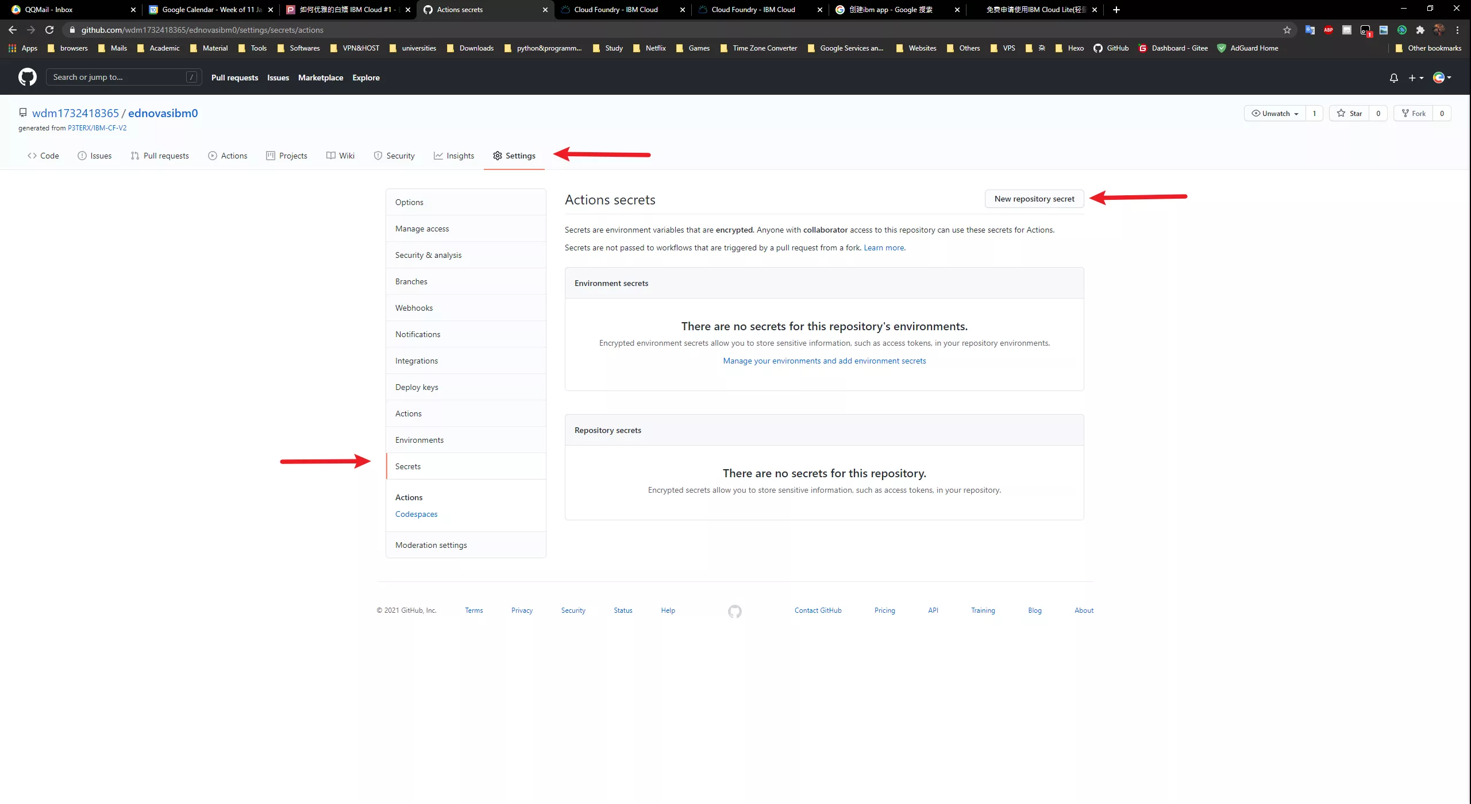Select Webhooks in settings sidebar
The image size is (1471, 804).
tap(414, 308)
